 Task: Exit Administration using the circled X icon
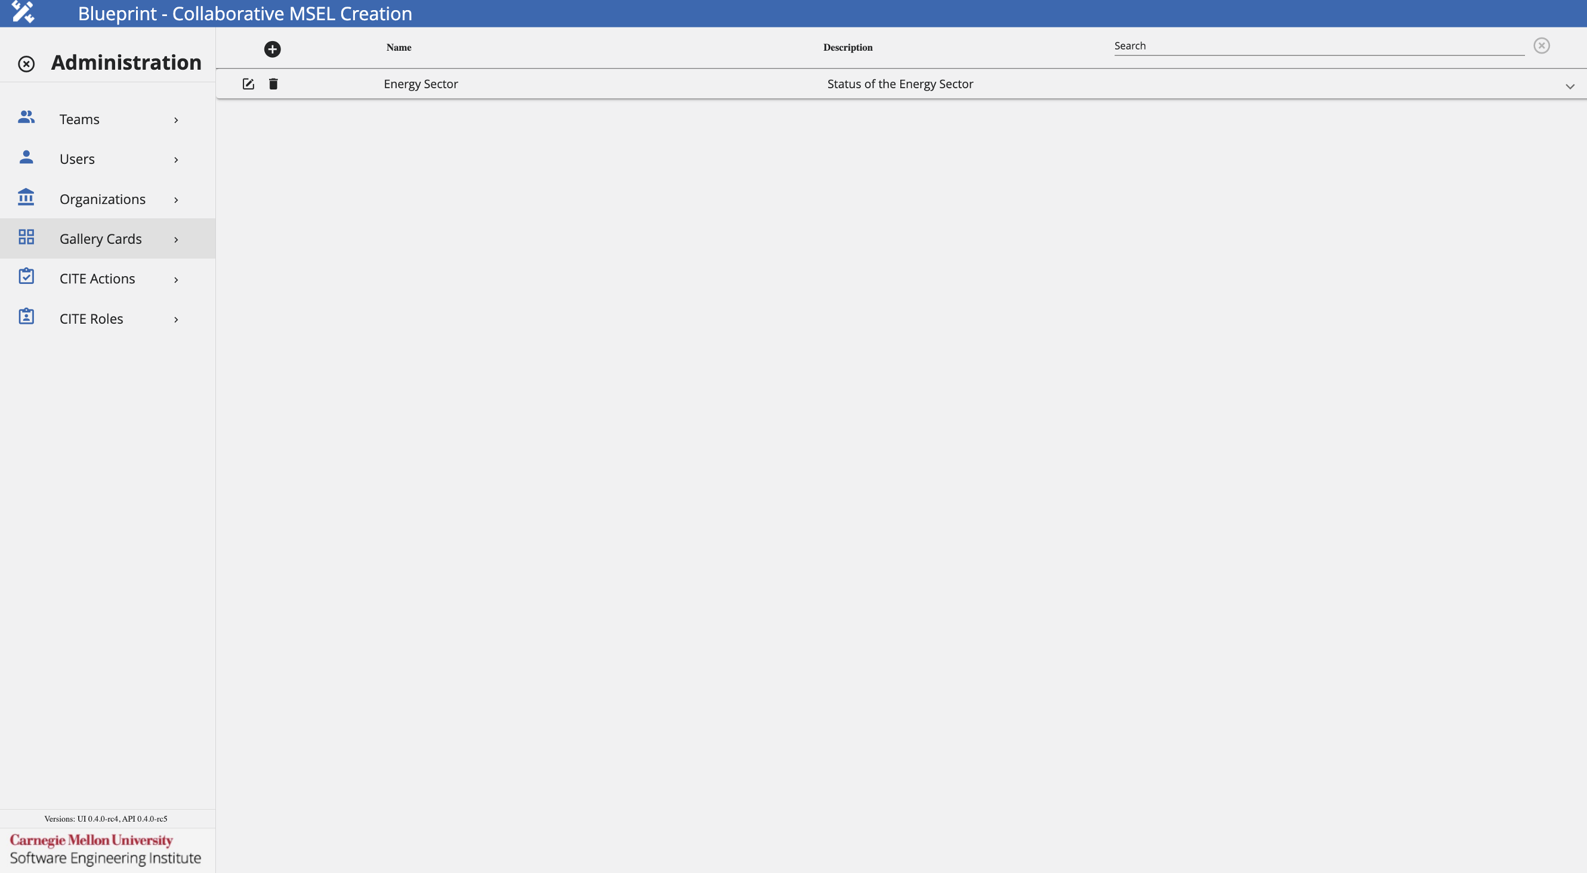click(x=26, y=63)
